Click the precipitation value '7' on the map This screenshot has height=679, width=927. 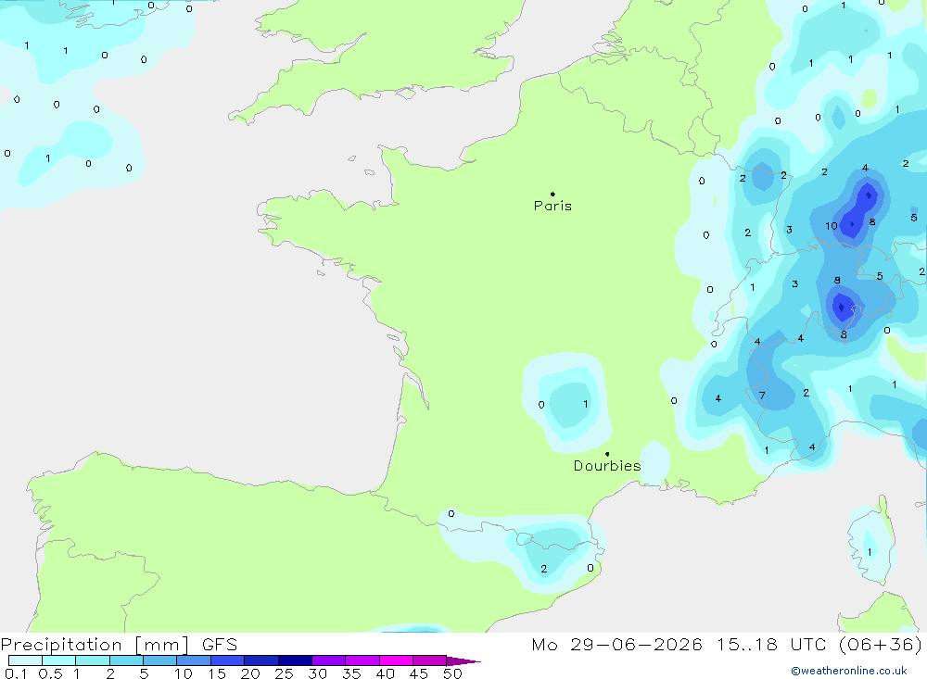pos(762,396)
